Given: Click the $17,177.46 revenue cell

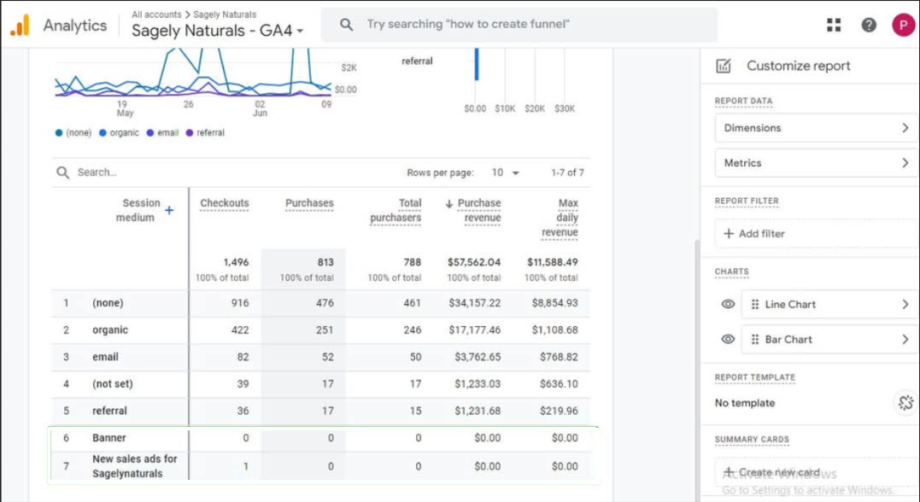Looking at the screenshot, I should (x=475, y=330).
